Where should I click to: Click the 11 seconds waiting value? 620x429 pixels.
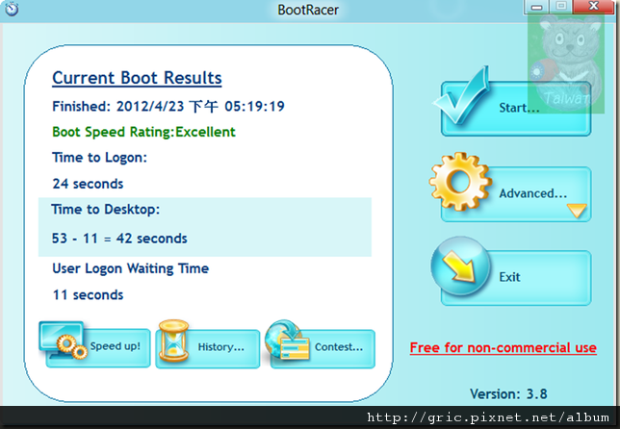click(88, 295)
